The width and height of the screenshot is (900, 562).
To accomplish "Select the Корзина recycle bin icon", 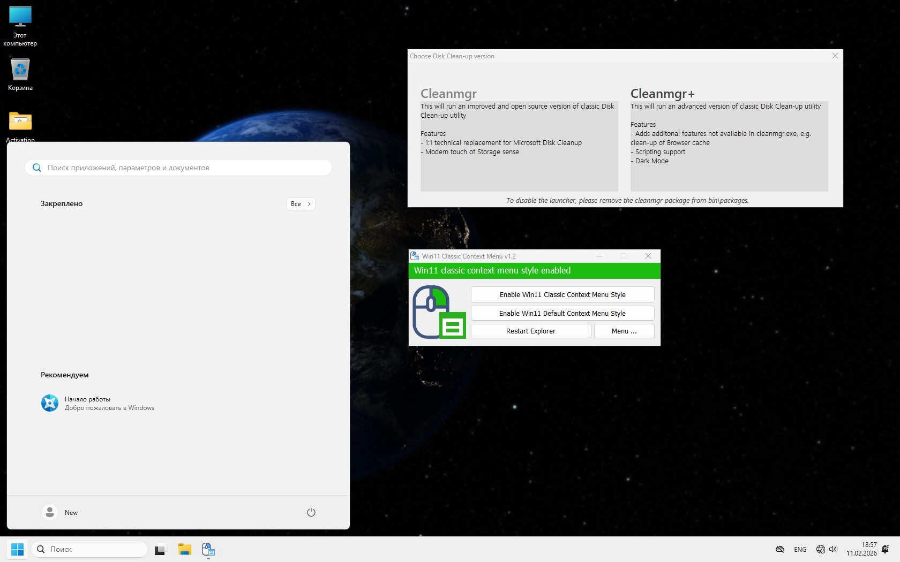I will 20,74.
